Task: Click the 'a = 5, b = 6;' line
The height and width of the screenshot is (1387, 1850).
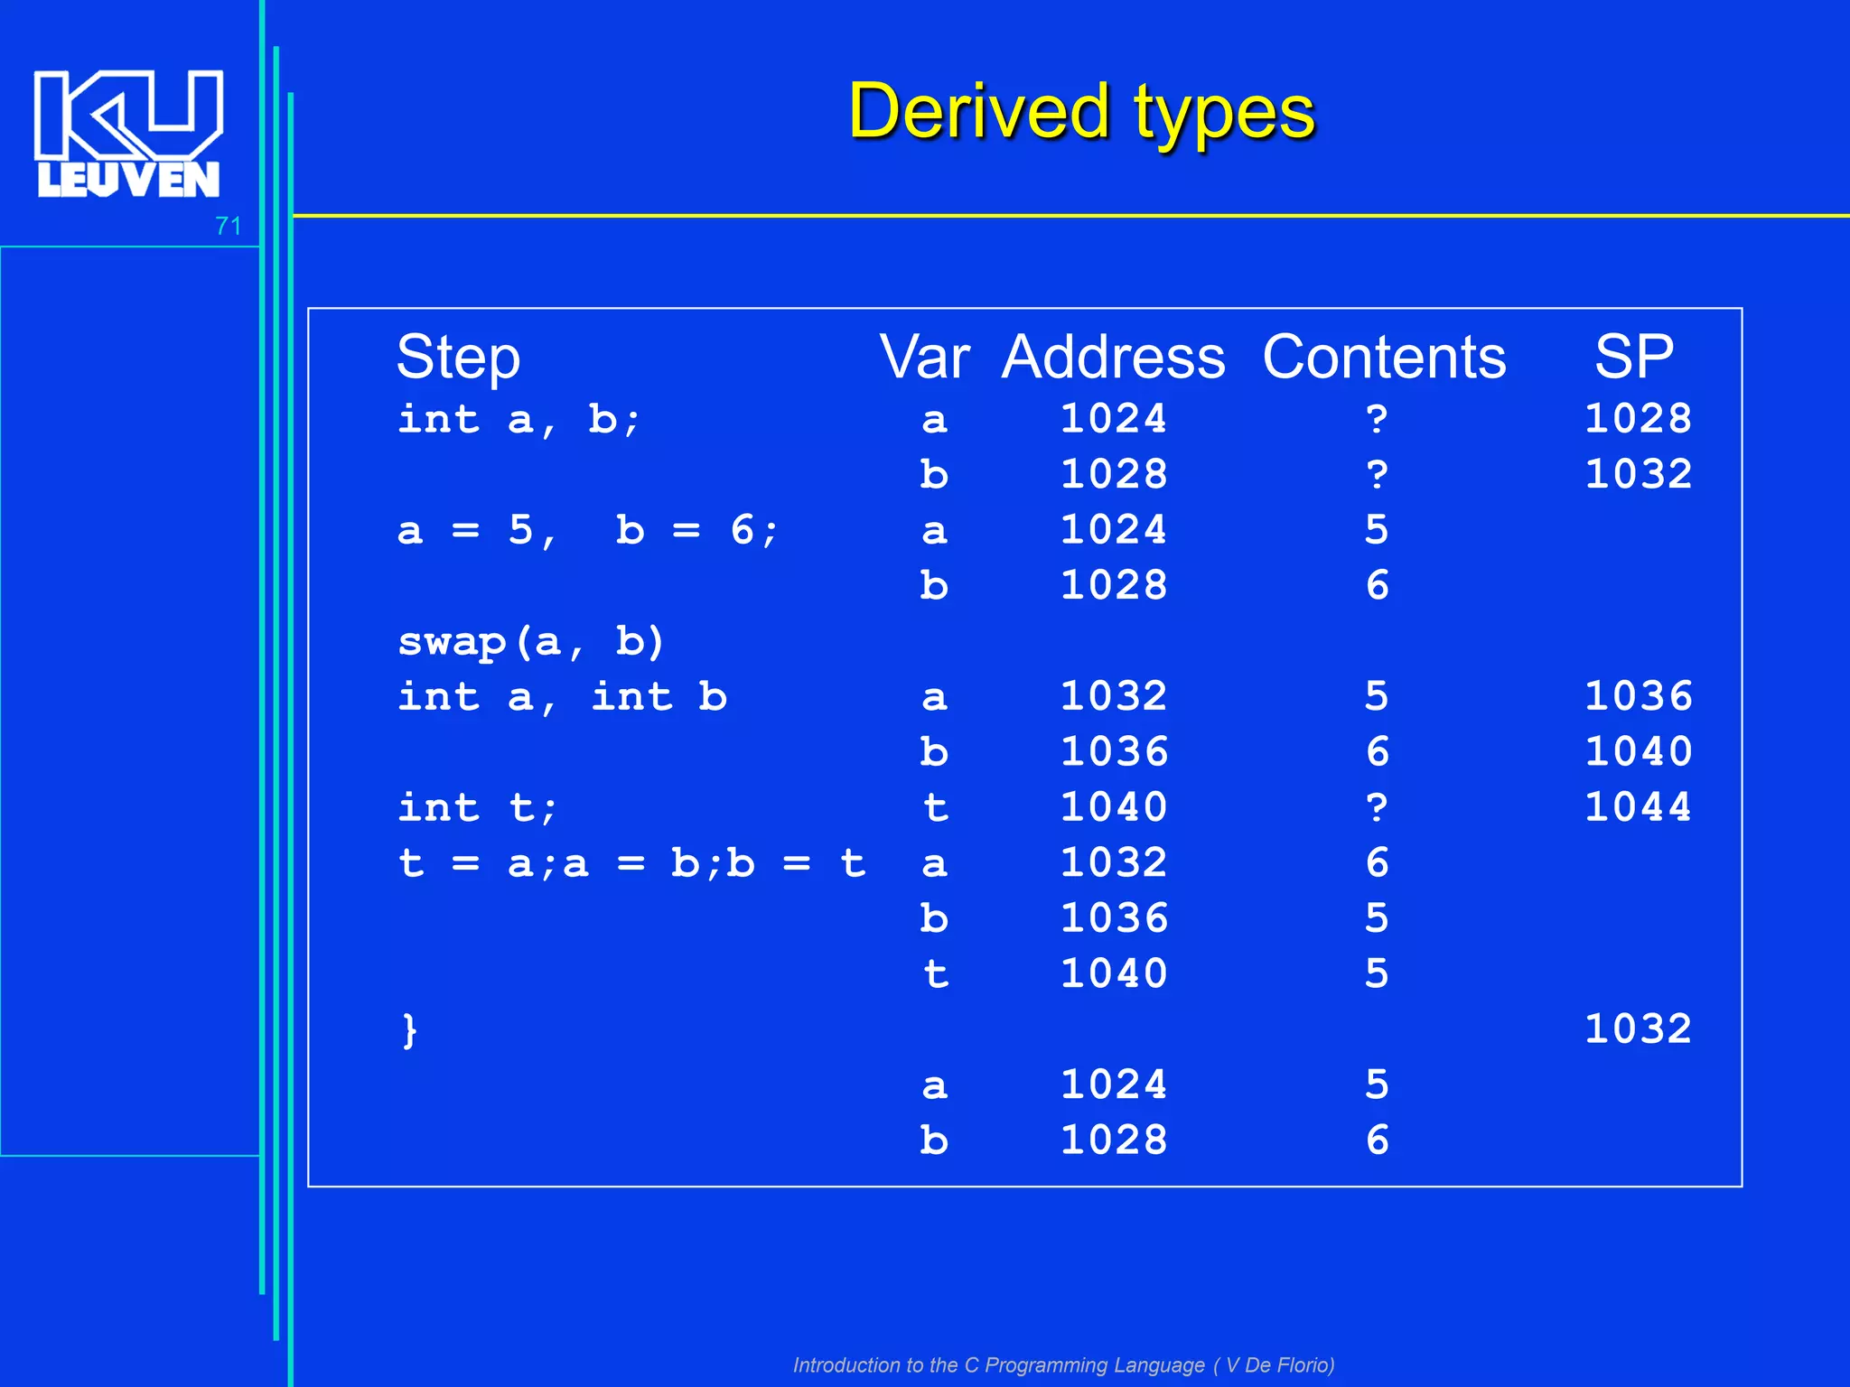Action: pos(587,531)
